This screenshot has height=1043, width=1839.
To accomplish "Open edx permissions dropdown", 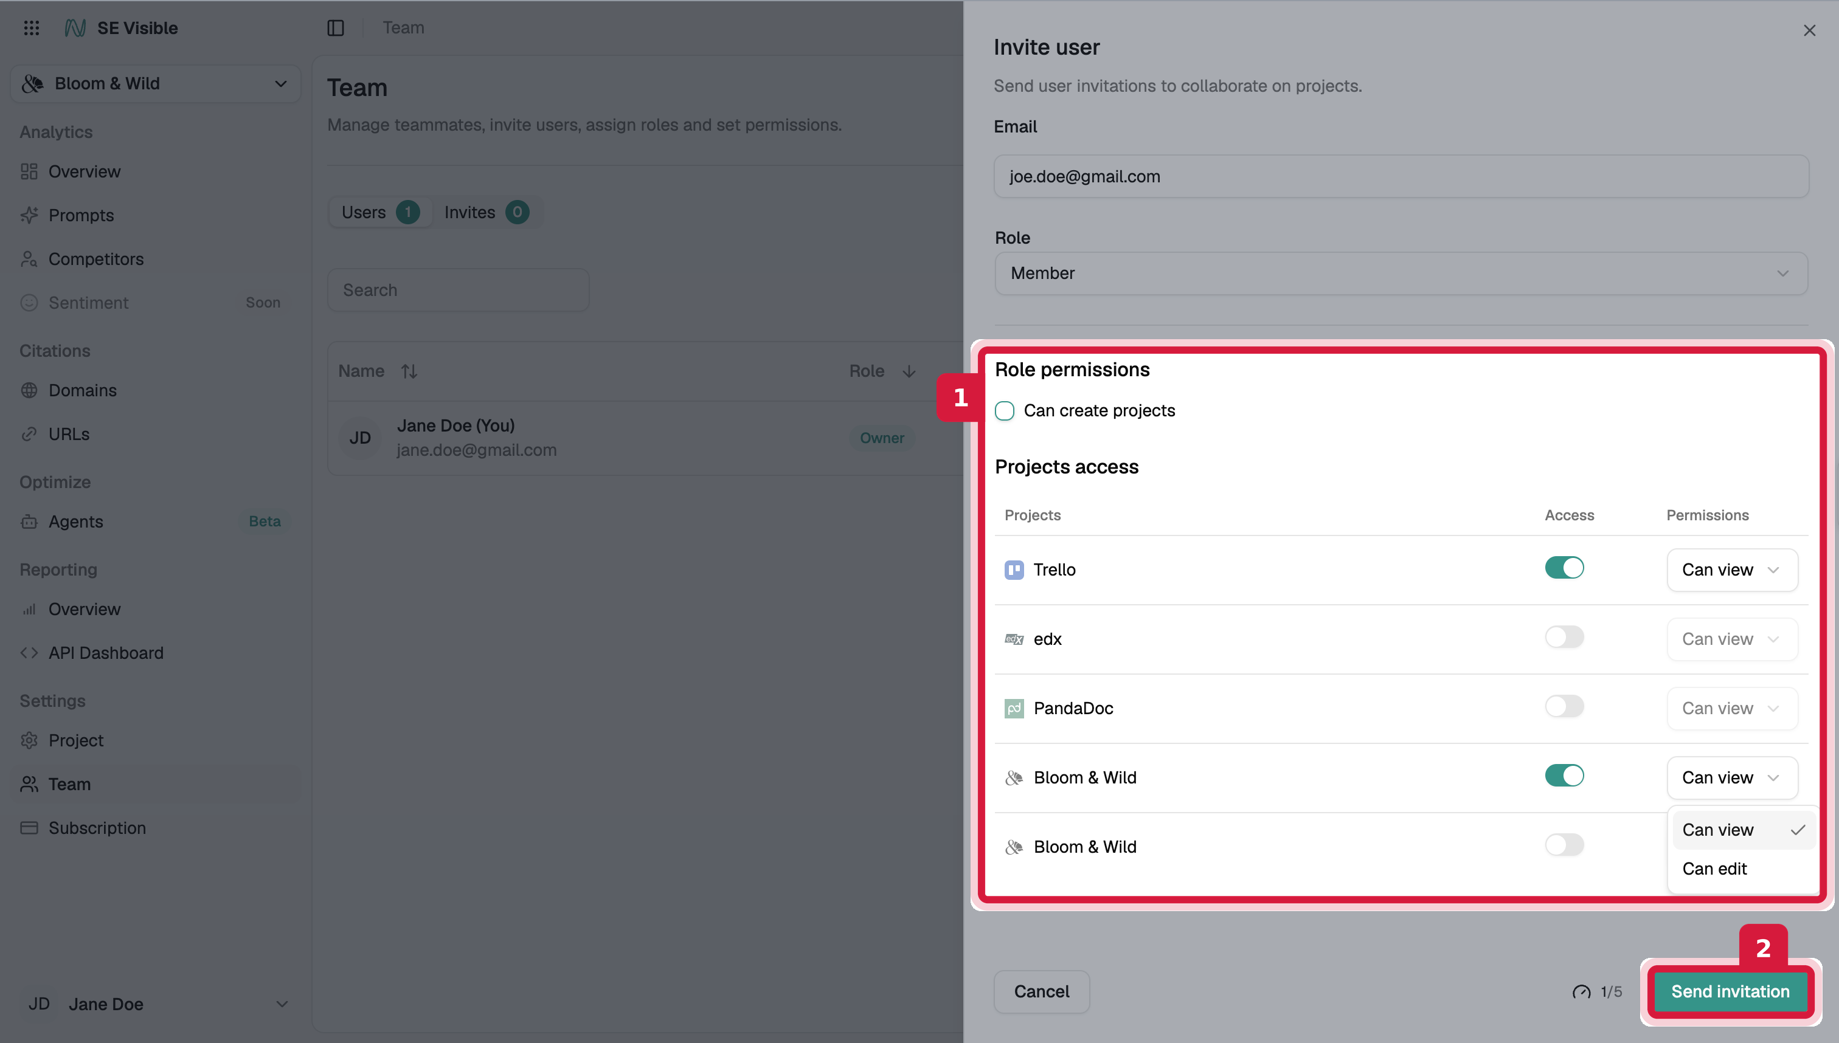I will tap(1731, 639).
